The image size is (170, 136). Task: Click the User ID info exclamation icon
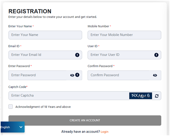(156, 55)
